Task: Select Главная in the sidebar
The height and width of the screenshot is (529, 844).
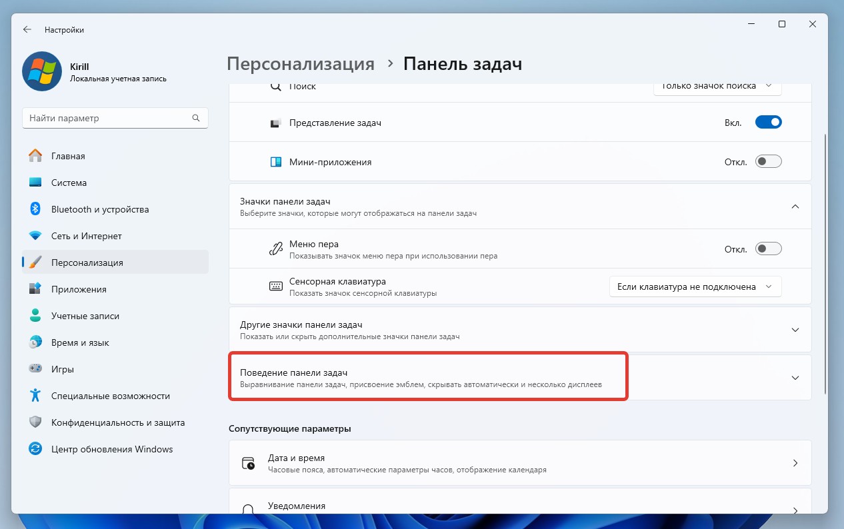Action: (115, 156)
